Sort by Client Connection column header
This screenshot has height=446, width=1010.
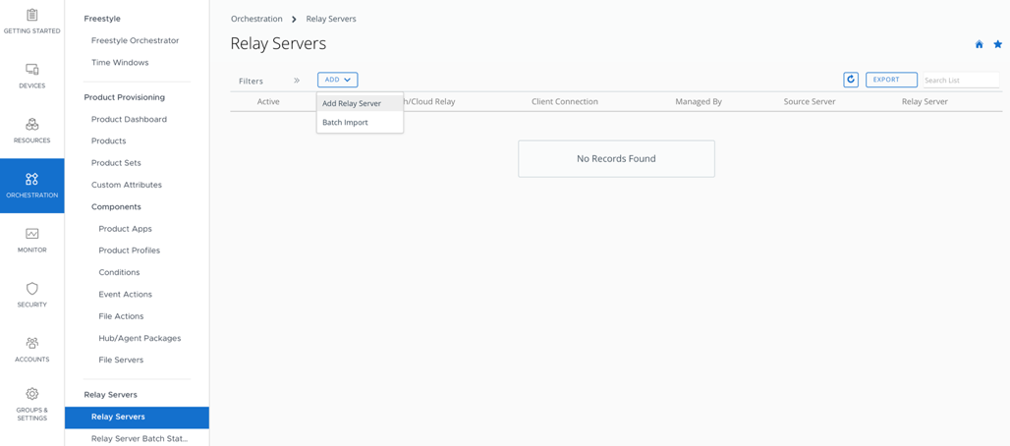pos(564,101)
